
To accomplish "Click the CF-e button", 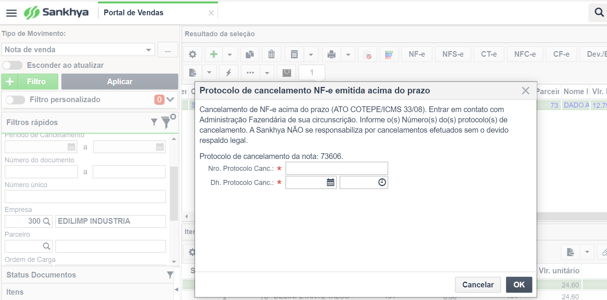I will 561,55.
